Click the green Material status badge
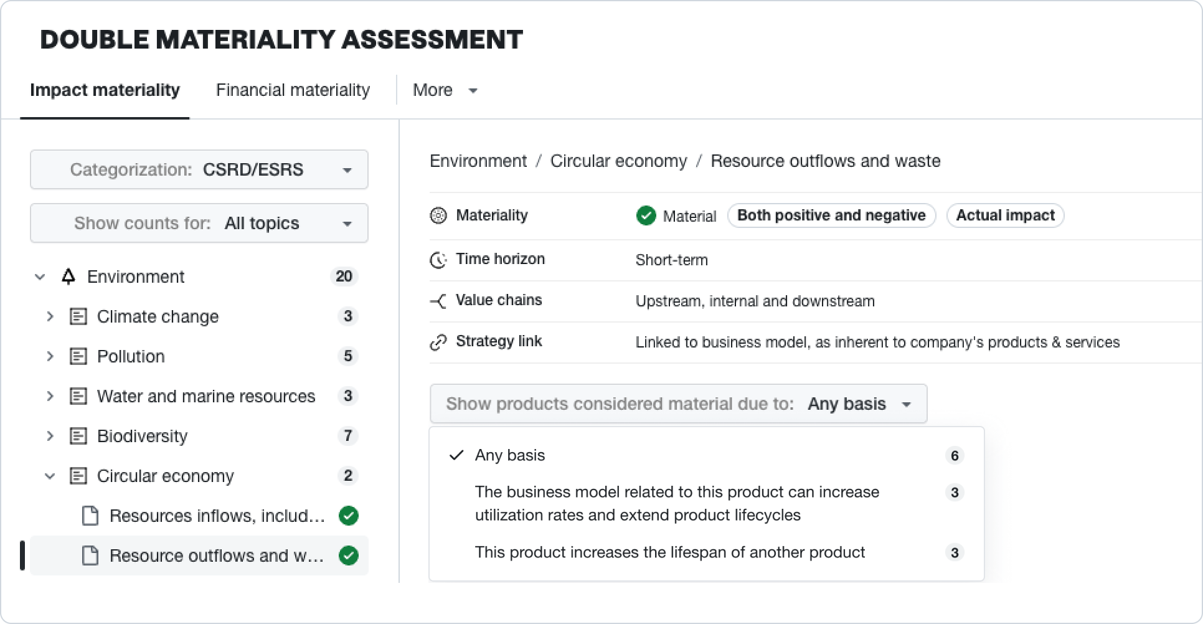Screen dimensions: 1203x624 click(x=646, y=215)
